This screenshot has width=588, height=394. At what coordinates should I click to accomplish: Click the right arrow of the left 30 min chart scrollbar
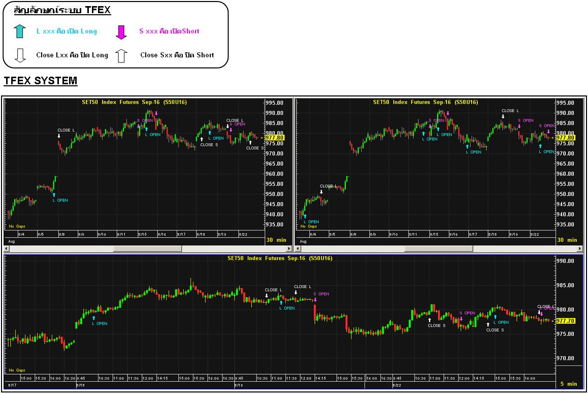pyautogui.click(x=289, y=249)
